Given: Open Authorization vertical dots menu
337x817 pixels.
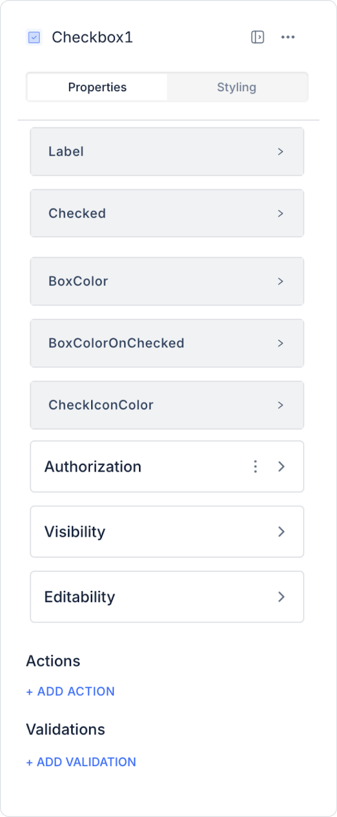Looking at the screenshot, I should (255, 467).
